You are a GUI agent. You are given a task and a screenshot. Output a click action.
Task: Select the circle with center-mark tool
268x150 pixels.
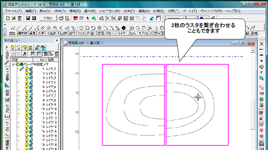pos(81,28)
